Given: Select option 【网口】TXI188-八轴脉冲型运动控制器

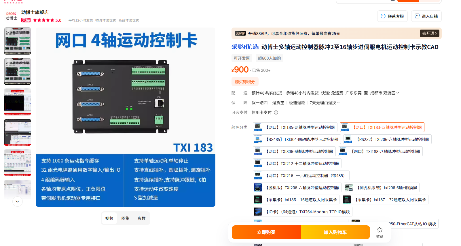Looking at the screenshot, I should (x=380, y=151).
